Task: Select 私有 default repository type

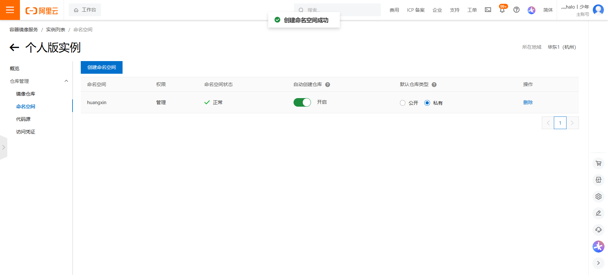Action: [x=427, y=103]
